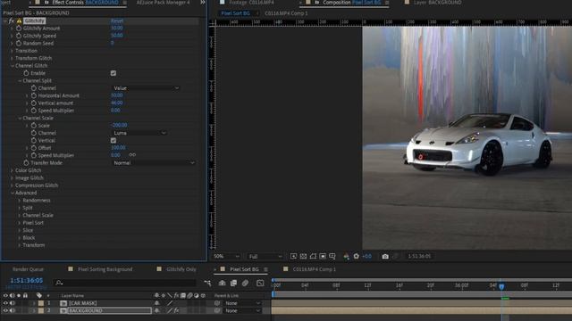The height and width of the screenshot is (321, 572).
Task: Click the fast previews icon
Action: pos(293,256)
